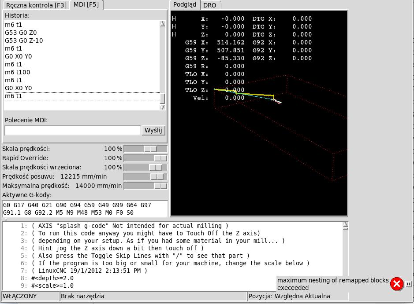Click the G-code listing scroll-up arrow
The image size is (414, 304).
(x=345, y=225)
